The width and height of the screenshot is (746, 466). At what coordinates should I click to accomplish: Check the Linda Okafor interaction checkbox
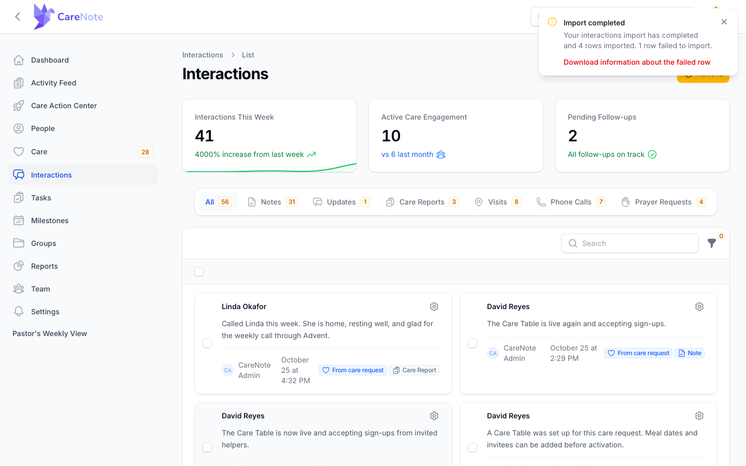207,343
